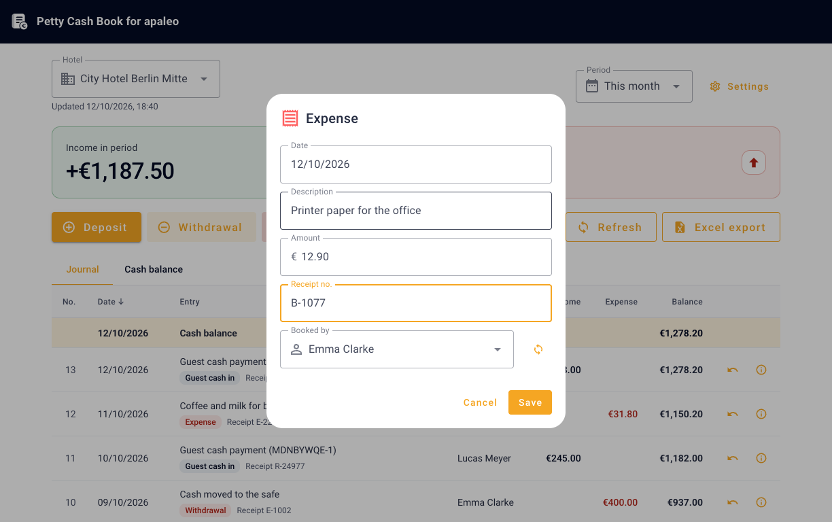Click 'Lucas Meyer' in row 11
Screen dimensions: 832x522
click(x=484, y=458)
